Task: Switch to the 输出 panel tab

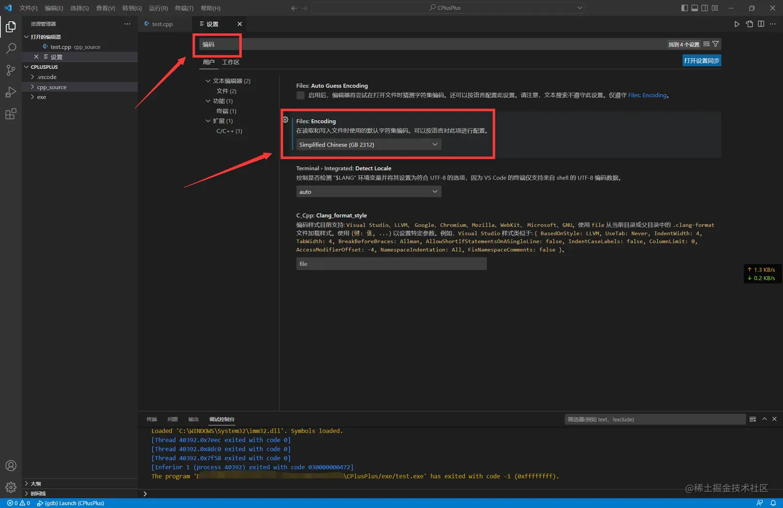Action: (x=193, y=419)
